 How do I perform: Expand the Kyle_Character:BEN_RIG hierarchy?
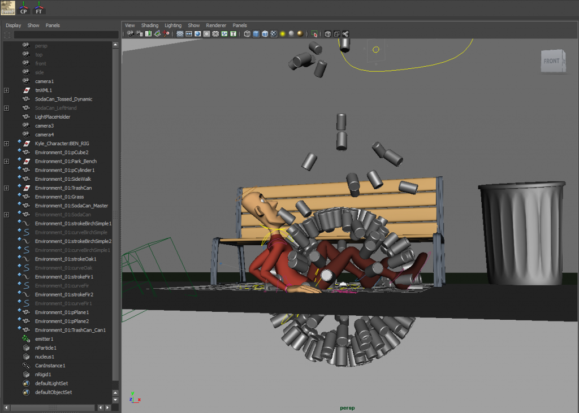coord(6,144)
